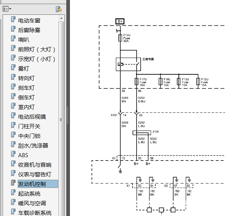Click the bookmark icon beside 中央门锁
Image resolution: width=225 pixels, height=216 pixels.
coord(13,135)
